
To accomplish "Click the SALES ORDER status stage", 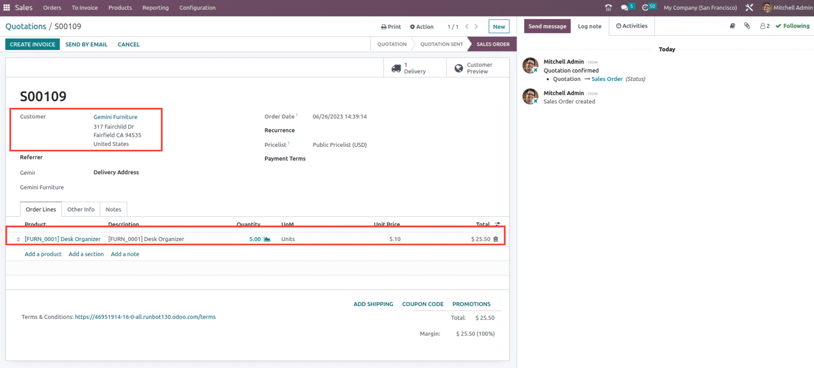I will tap(492, 44).
